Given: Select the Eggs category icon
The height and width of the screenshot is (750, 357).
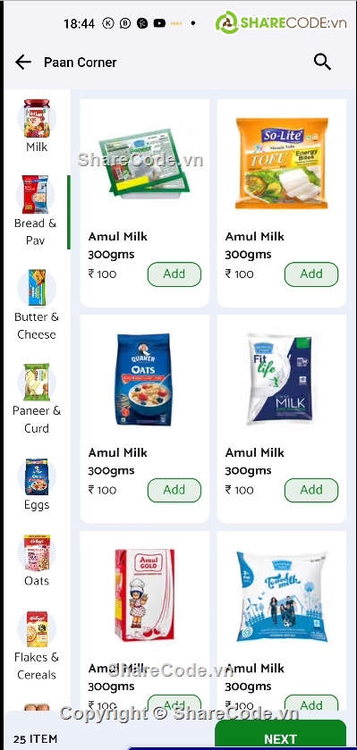Looking at the screenshot, I should click(x=37, y=477).
